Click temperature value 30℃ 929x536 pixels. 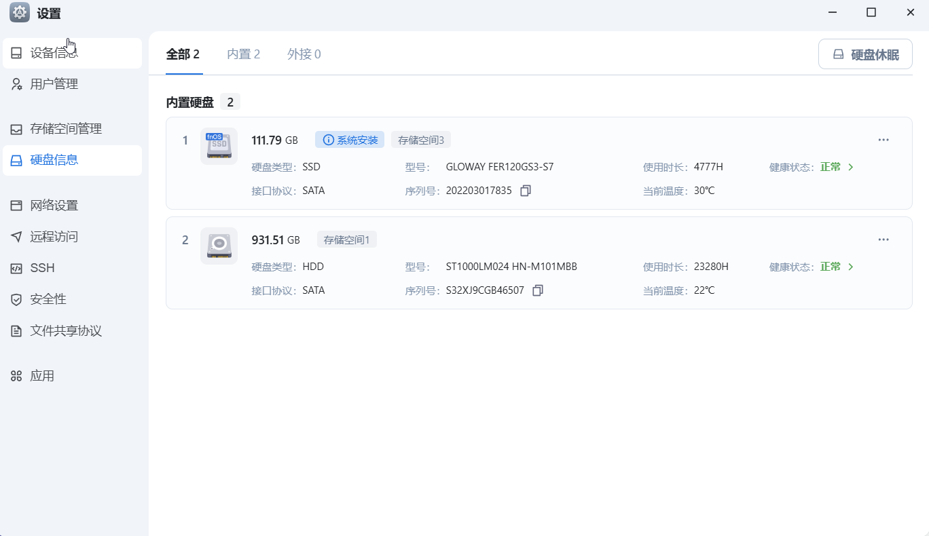[704, 191]
